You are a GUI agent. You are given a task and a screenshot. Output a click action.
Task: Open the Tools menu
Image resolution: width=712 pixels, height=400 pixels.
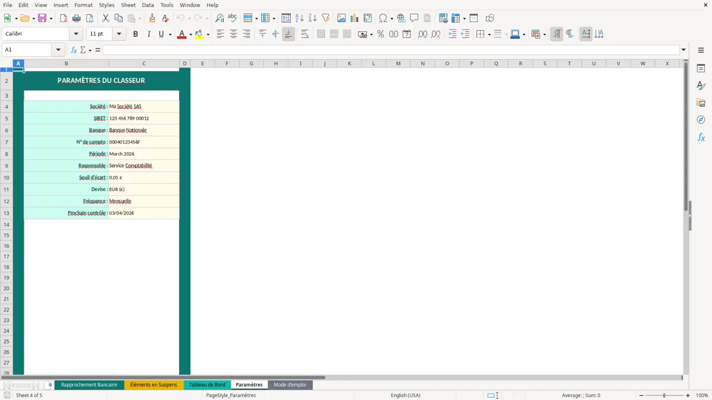[167, 5]
